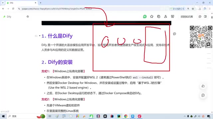
Task: Go forward in browser history
Action: (x=8, y=9)
